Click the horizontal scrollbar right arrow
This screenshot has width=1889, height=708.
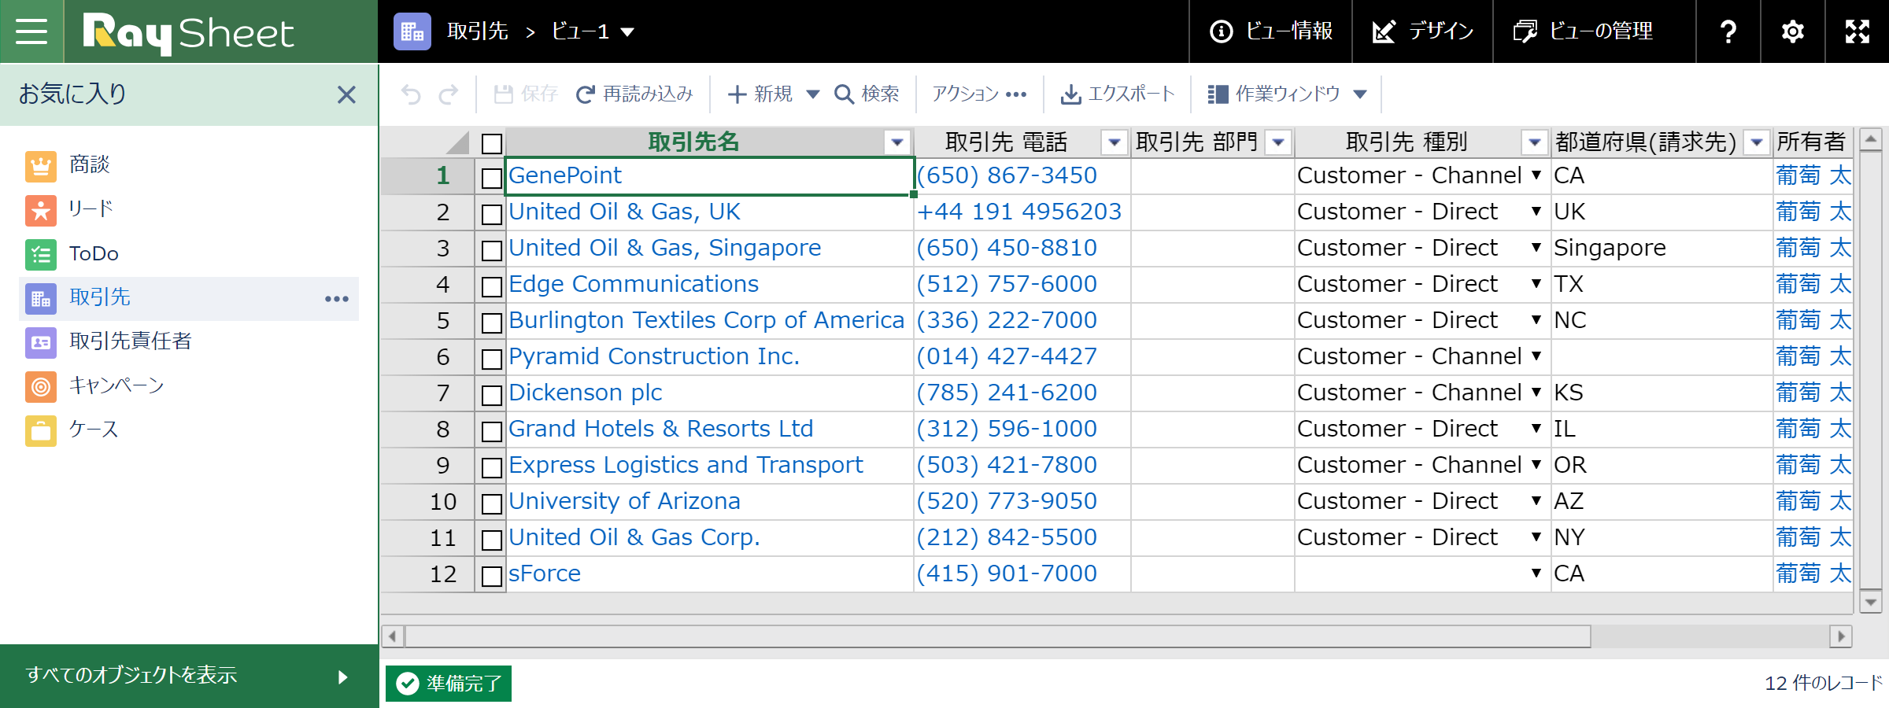(x=1841, y=636)
